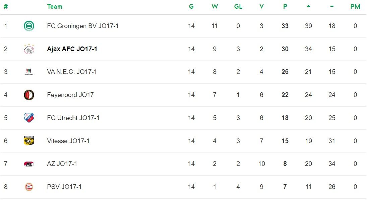This screenshot has width=368, height=201.
Task: Click the Ajax club crest
Action: [29, 49]
